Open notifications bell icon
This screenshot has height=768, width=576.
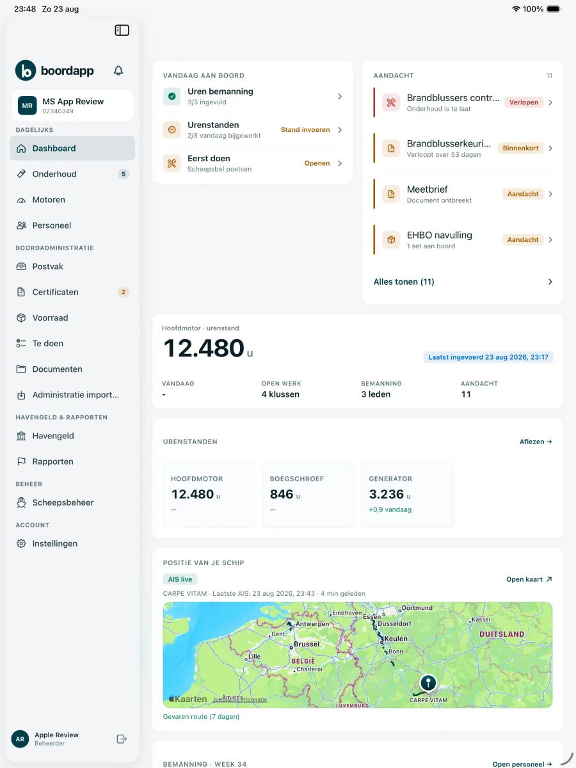pos(118,70)
